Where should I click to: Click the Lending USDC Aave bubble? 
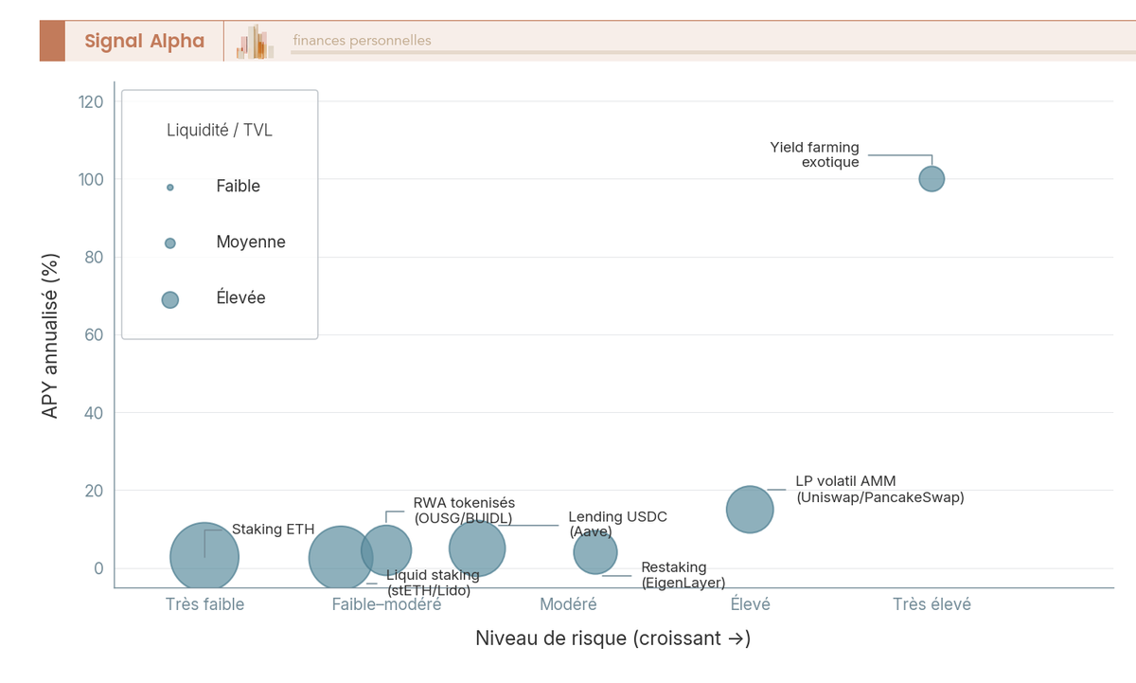477,548
